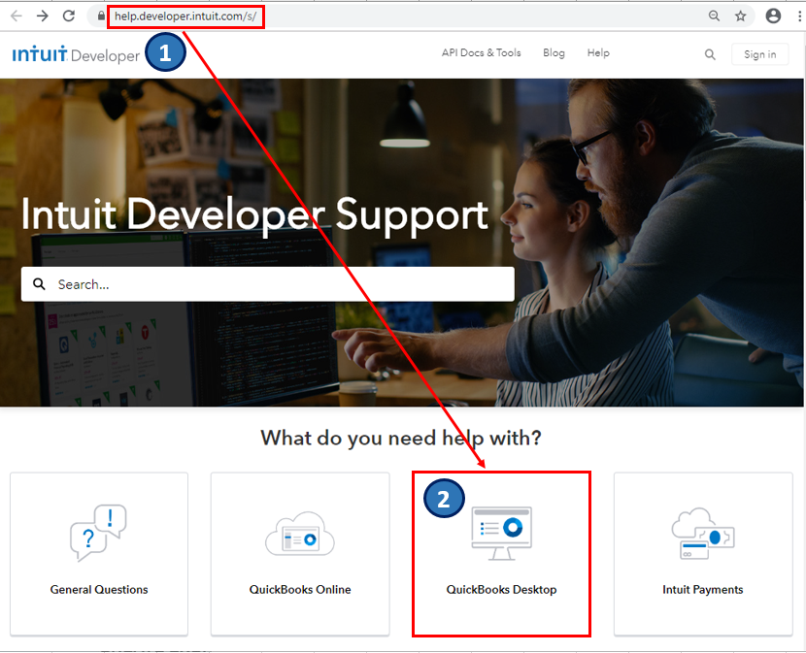The height and width of the screenshot is (653, 806).
Task: Click the Intuit Developer logo
Action: click(76, 54)
